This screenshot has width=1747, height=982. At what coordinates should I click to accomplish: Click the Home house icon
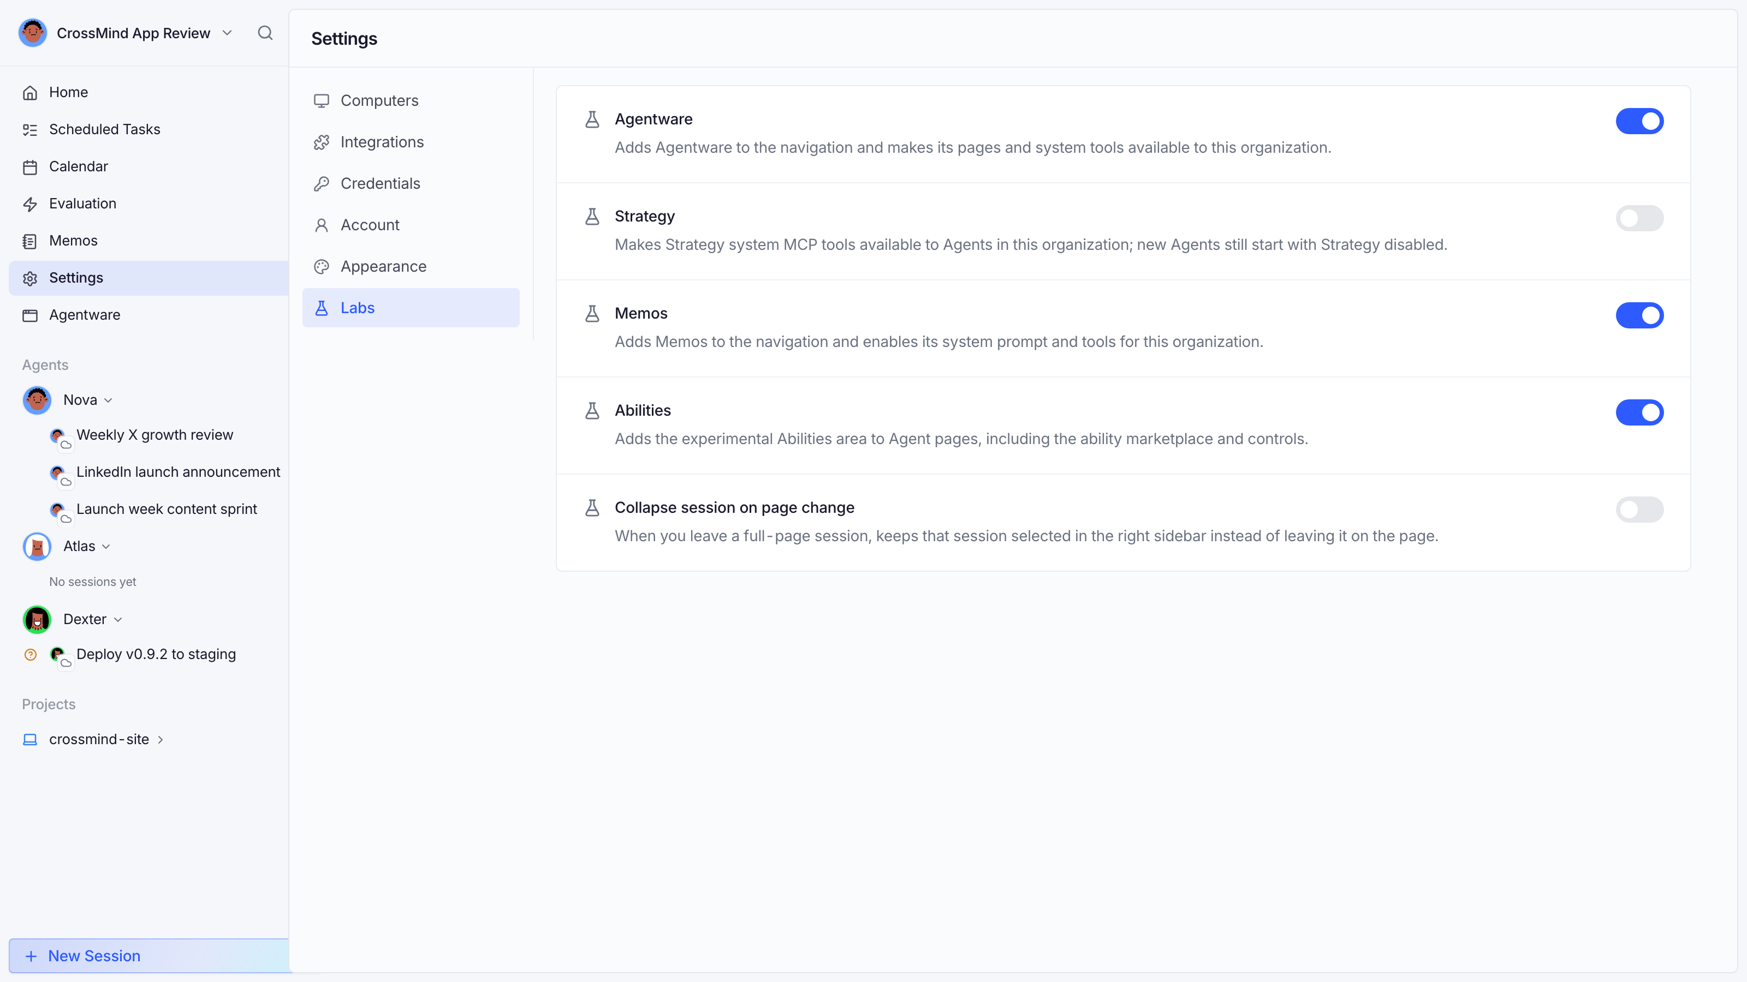30,93
